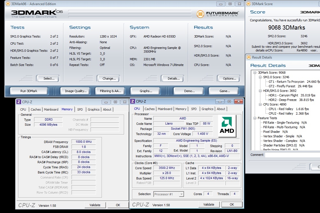Image resolution: width=320 pixels, height=213 pixels.
Task: Click the Bus Speed 125.0 MHz value
Action: [167, 178]
